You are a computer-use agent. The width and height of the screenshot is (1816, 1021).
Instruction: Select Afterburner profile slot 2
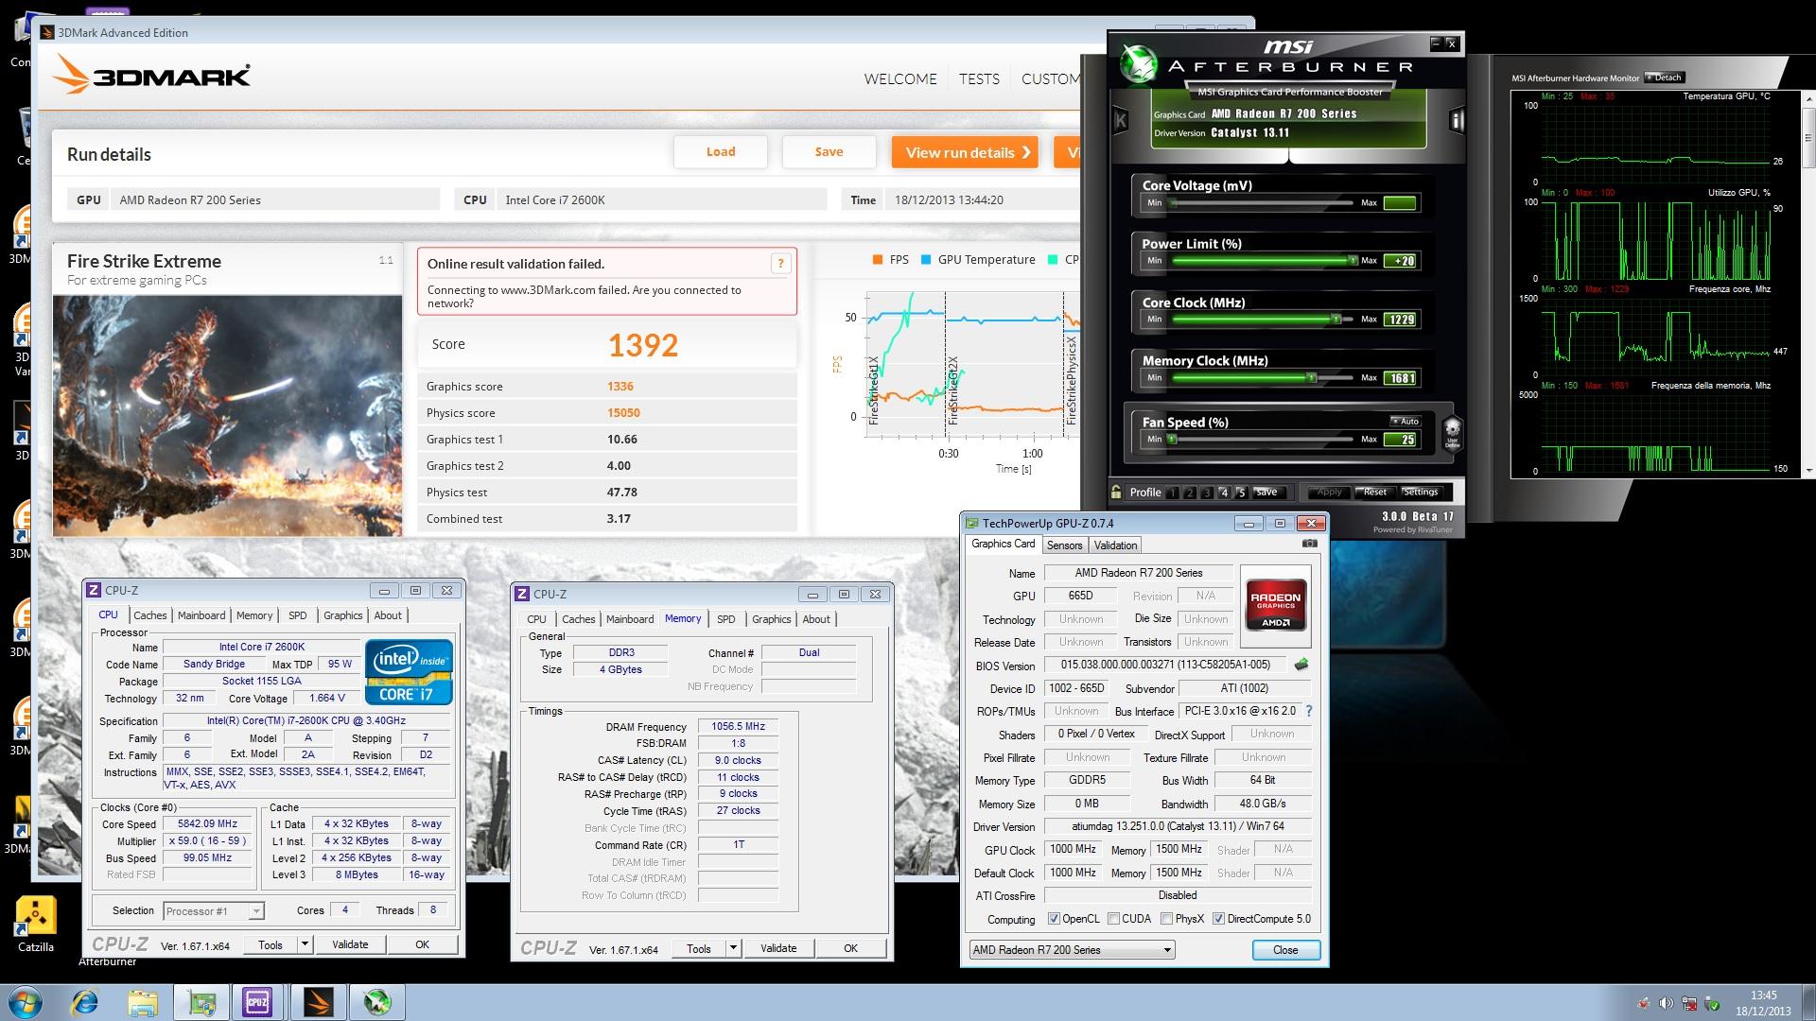(1190, 493)
